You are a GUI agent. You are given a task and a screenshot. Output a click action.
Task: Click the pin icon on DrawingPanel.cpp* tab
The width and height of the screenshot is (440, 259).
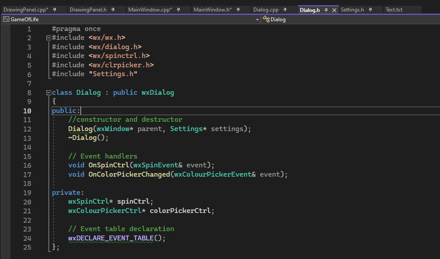[56, 9]
